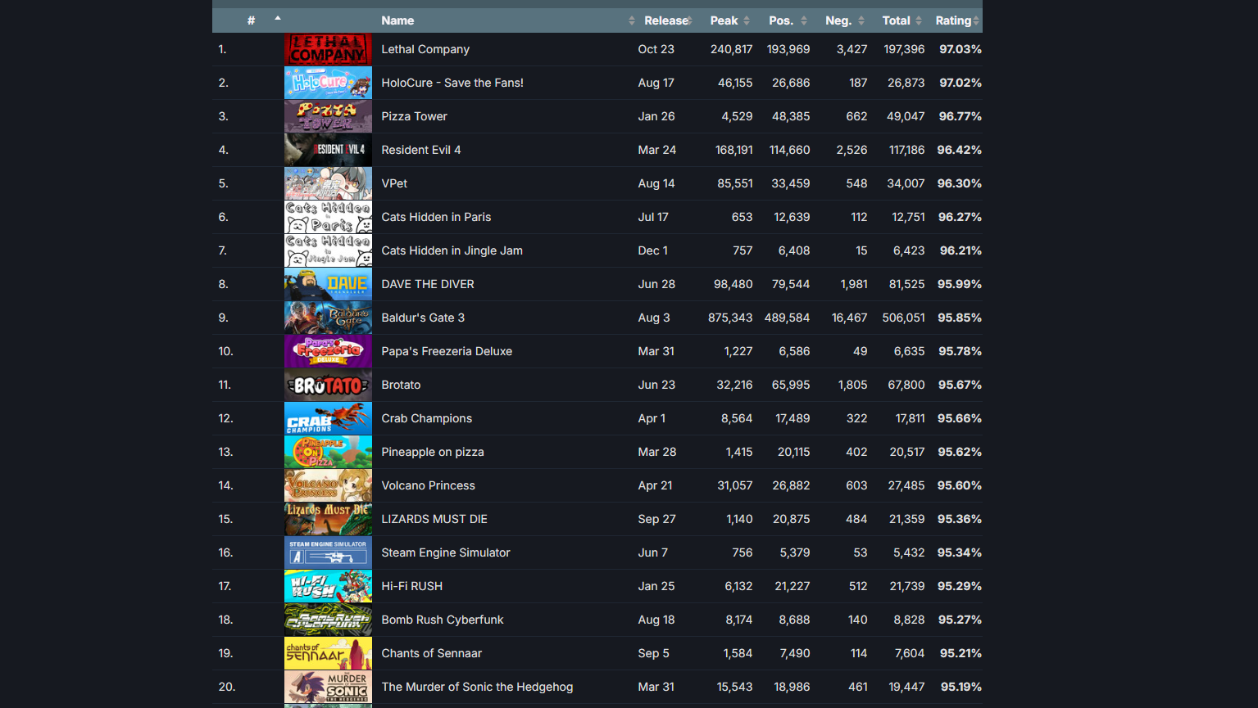Click the Pineapple on pizza game name

pos(433,452)
